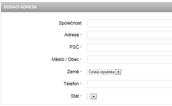Click the Město / Obec label
This screenshot has width=172, height=106.
(x=65, y=60)
